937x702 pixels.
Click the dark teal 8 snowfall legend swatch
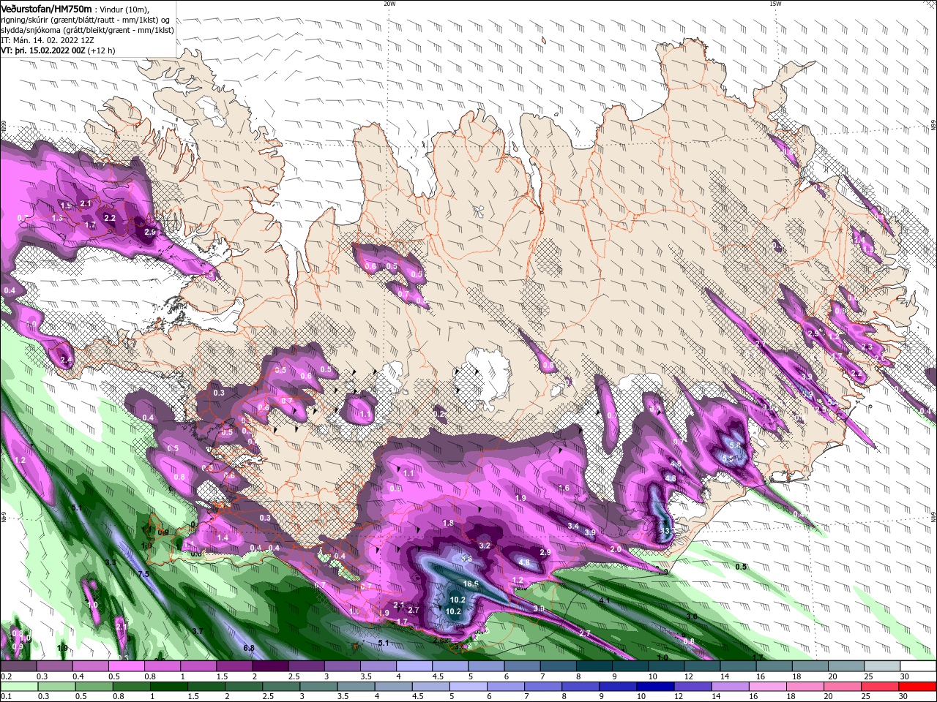pos(594,666)
